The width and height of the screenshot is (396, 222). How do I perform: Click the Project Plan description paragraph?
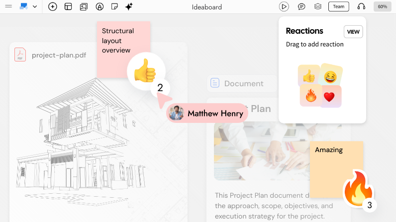[x=274, y=206]
